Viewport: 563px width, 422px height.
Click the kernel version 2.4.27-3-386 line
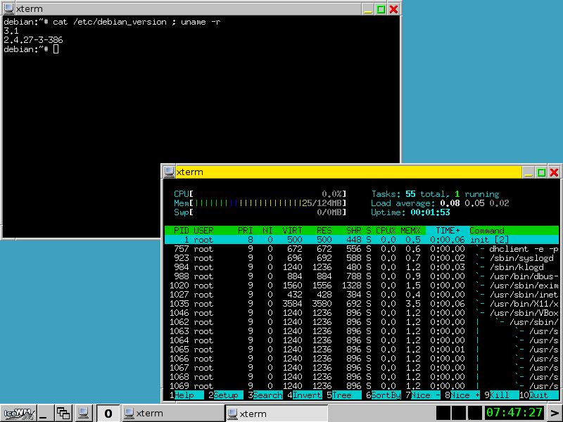coord(33,40)
